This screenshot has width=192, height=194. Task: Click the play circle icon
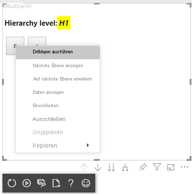27,183
